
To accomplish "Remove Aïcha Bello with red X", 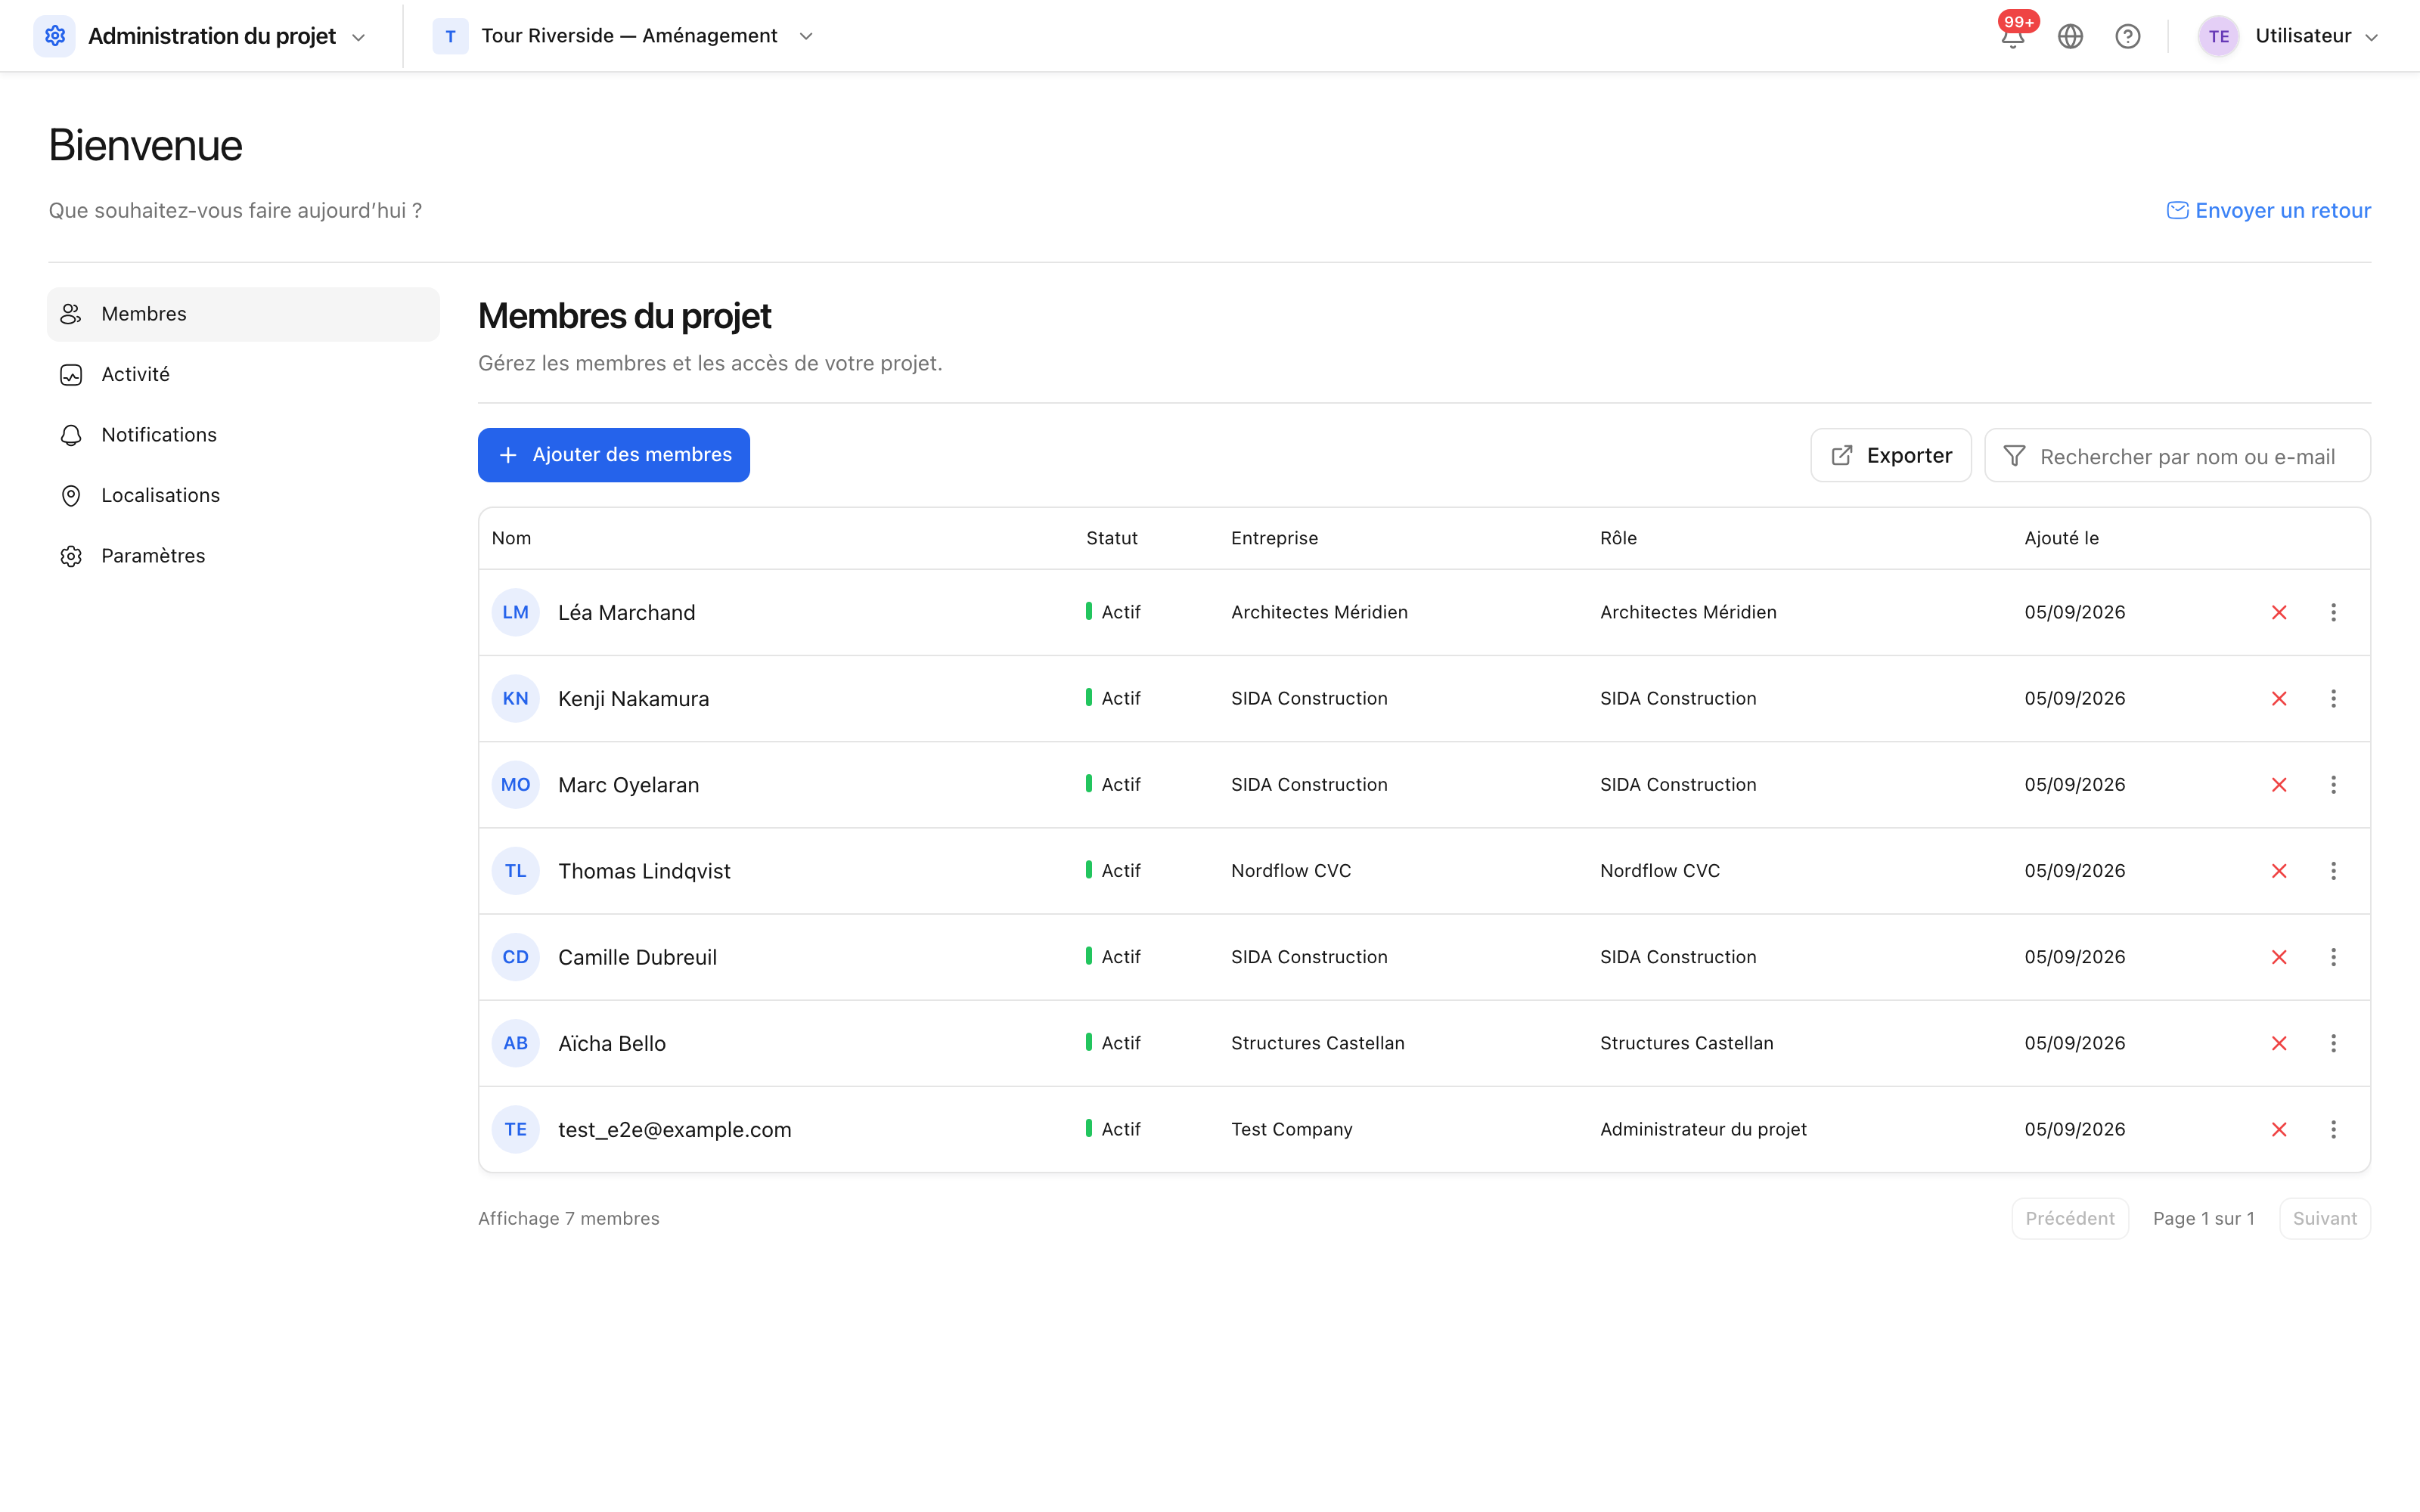I will pos(2279,1043).
